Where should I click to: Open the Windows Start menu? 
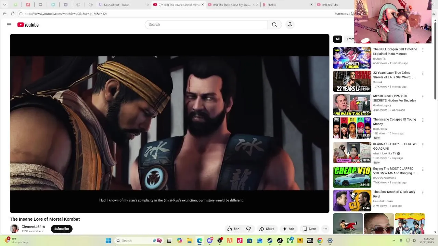tap(108, 241)
